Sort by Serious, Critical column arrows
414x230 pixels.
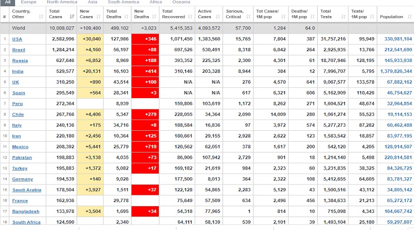click(248, 17)
